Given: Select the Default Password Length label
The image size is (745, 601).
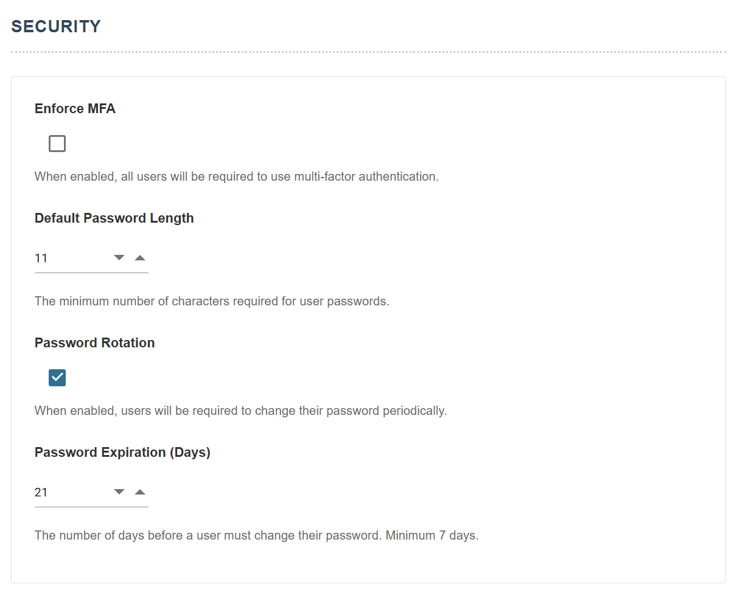Looking at the screenshot, I should point(114,218).
